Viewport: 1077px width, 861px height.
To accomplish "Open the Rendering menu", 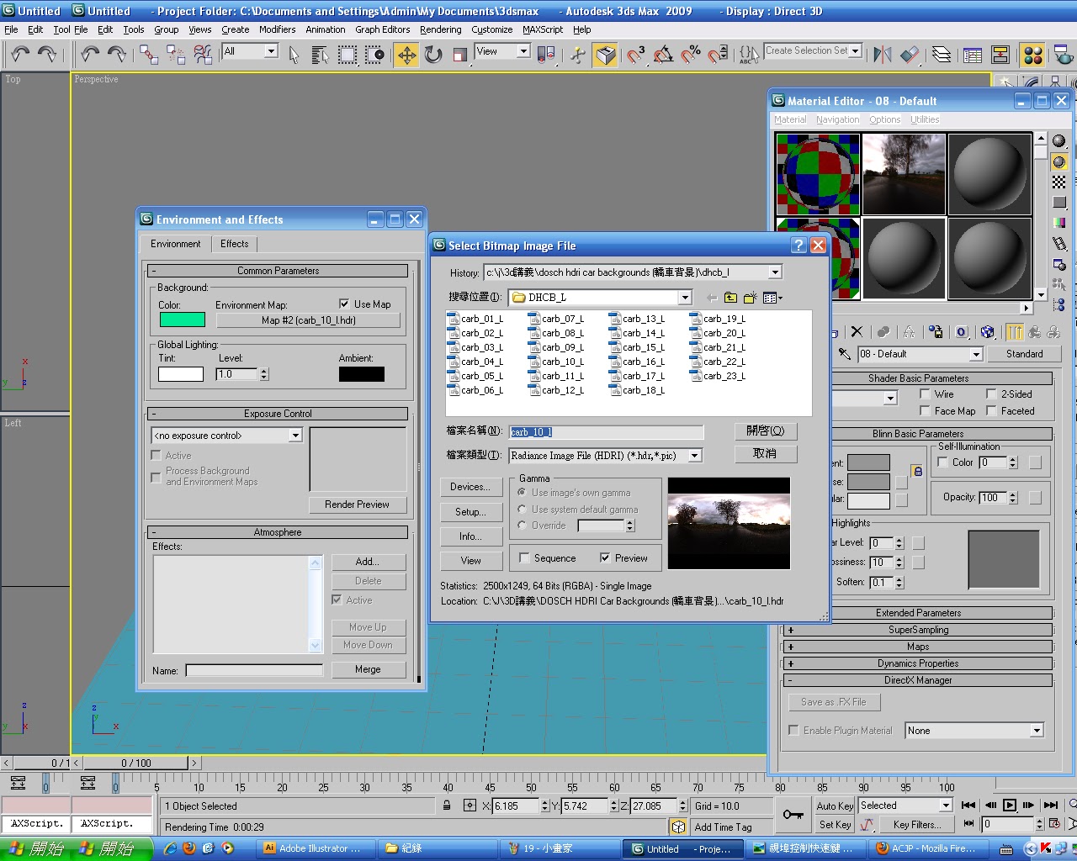I will coord(441,29).
